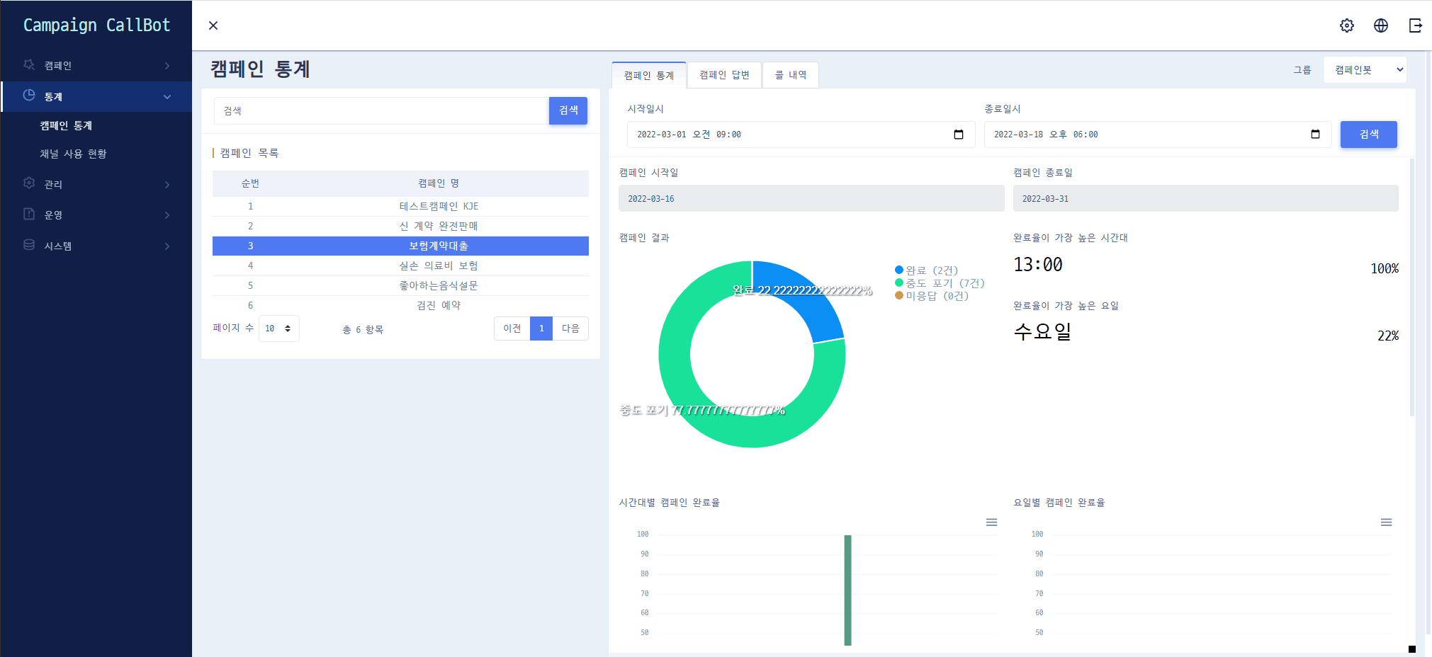Open the hourly completion chart hamburger menu
This screenshot has height=657, width=1432.
991,522
